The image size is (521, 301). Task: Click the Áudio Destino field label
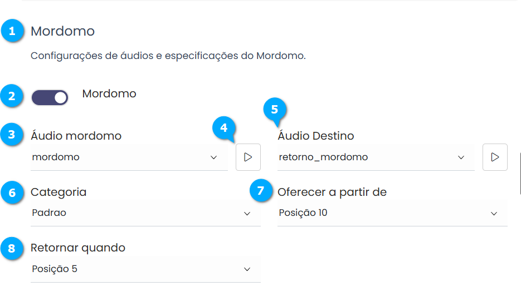click(x=315, y=136)
